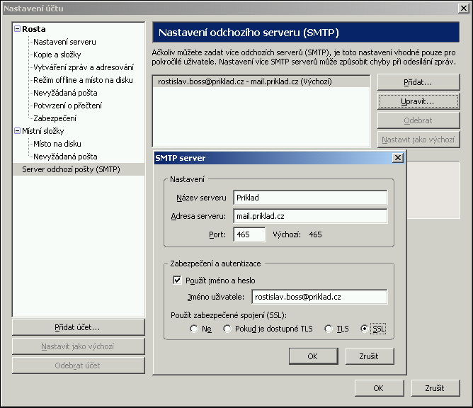Click the Port number field
This screenshot has width=473, height=408.
tap(249, 234)
